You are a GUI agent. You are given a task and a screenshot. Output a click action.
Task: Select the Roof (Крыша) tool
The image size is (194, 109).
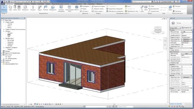click(40, 8)
